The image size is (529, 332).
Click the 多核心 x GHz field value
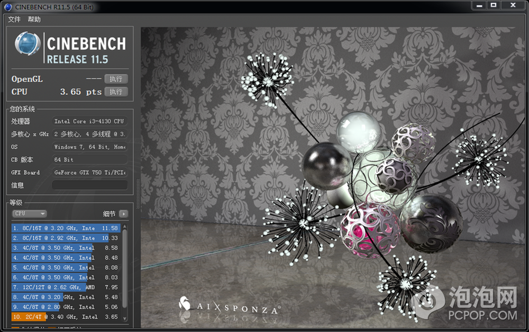(90, 134)
